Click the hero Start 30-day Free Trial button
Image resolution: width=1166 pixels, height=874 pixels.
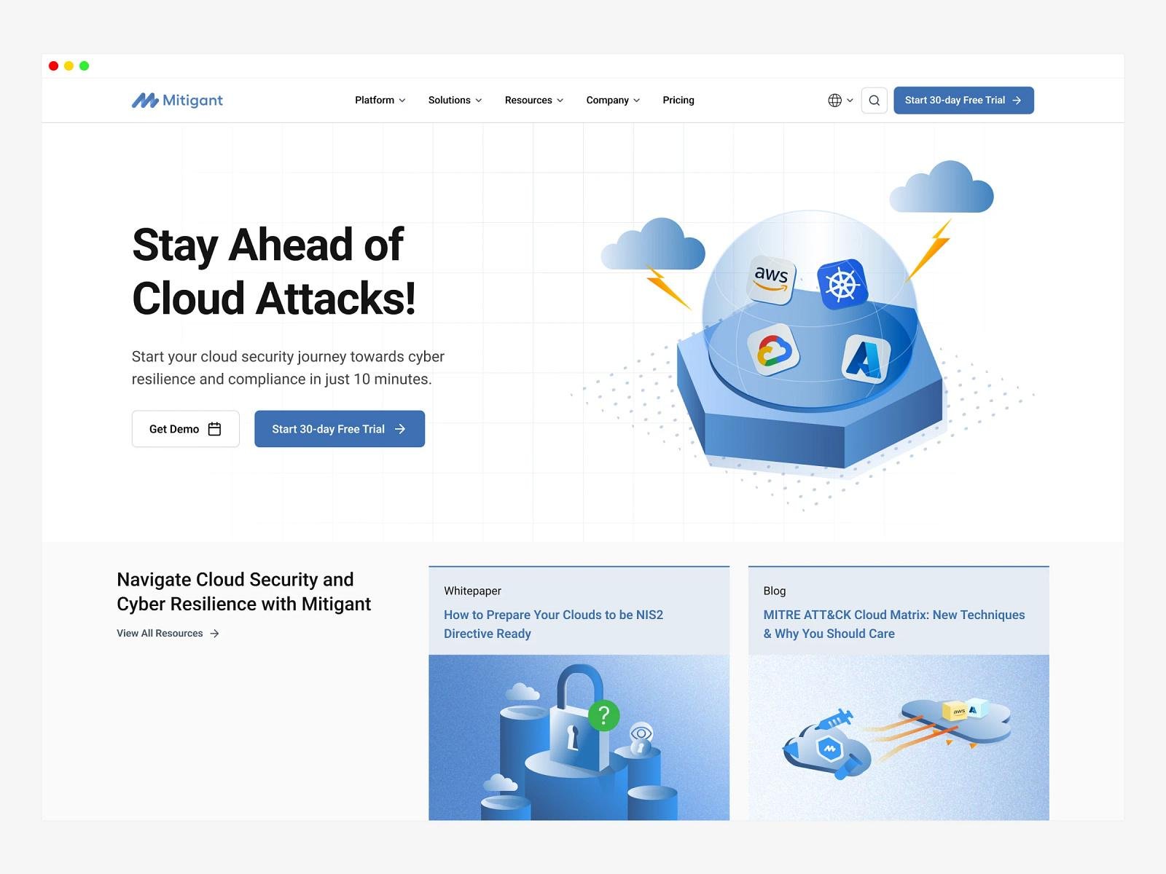pyautogui.click(x=340, y=429)
